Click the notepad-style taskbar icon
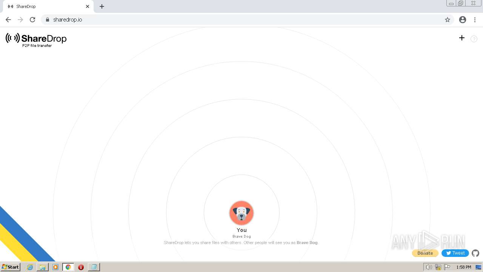The height and width of the screenshot is (272, 483). point(94,267)
